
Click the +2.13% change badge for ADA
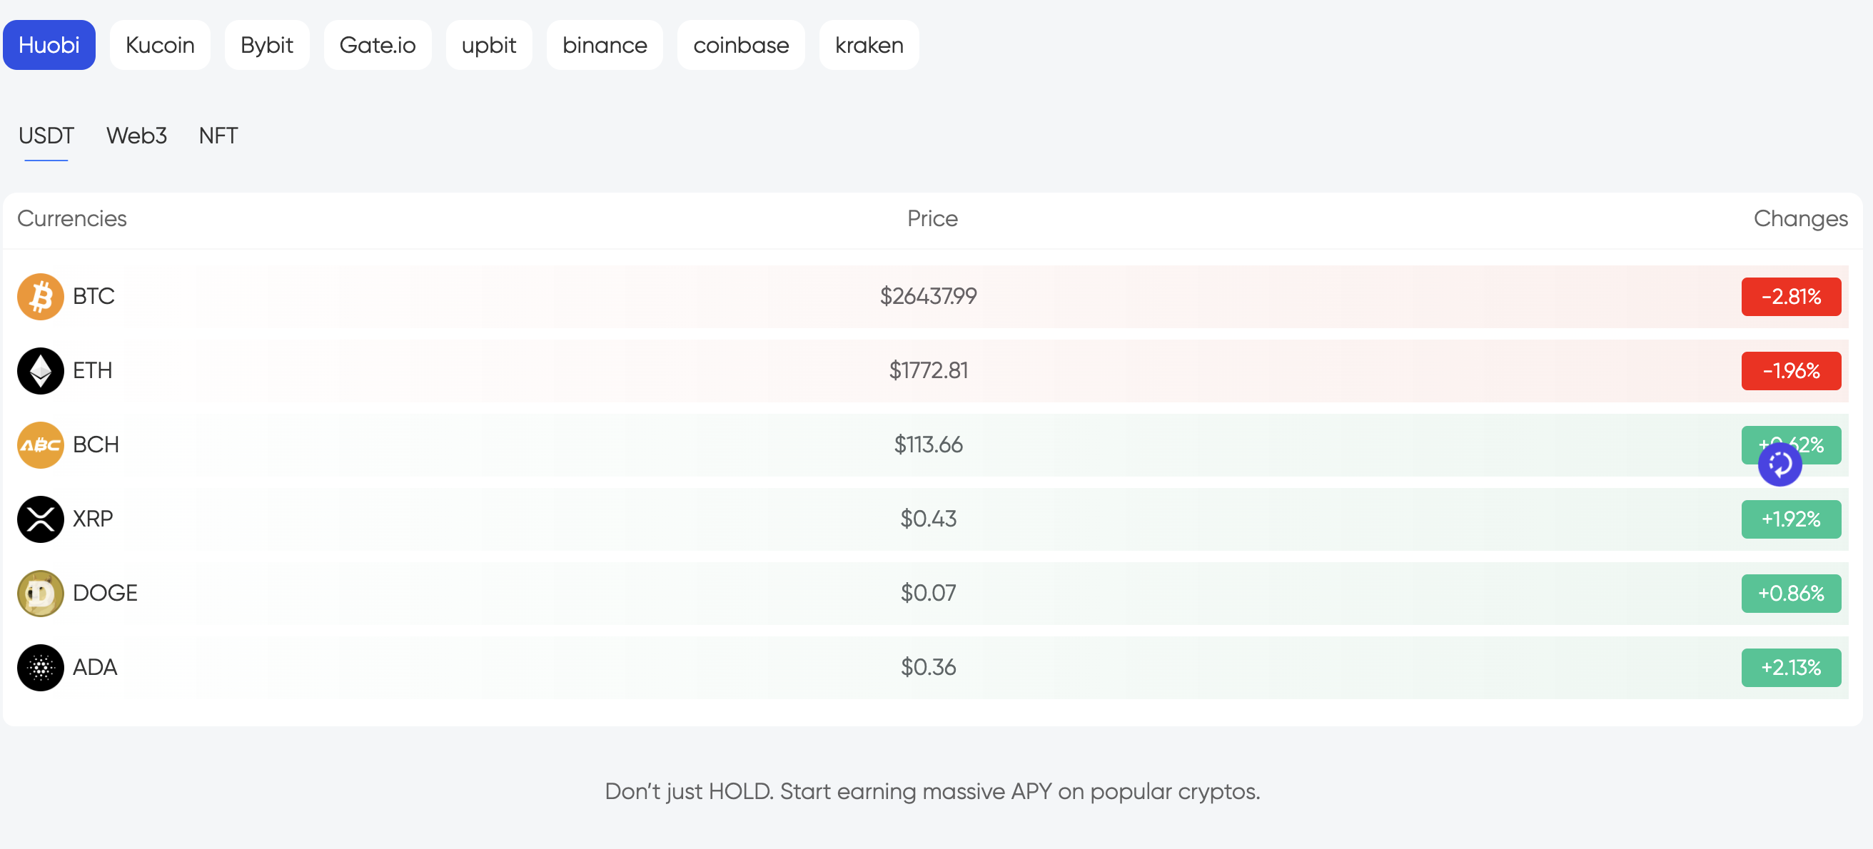tap(1791, 667)
